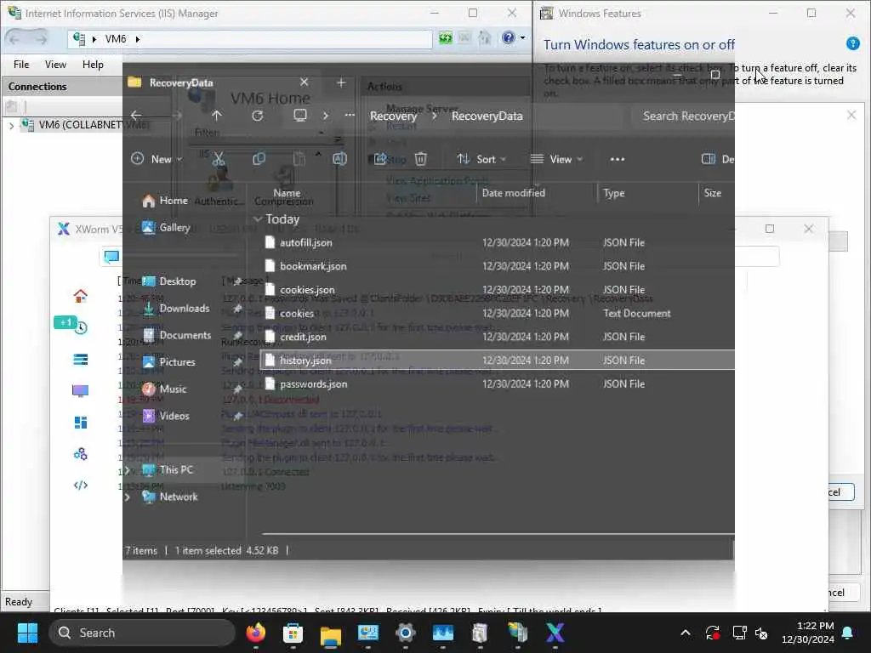
Task: Click XWorm gears sidebar icon
Action: [81, 454]
